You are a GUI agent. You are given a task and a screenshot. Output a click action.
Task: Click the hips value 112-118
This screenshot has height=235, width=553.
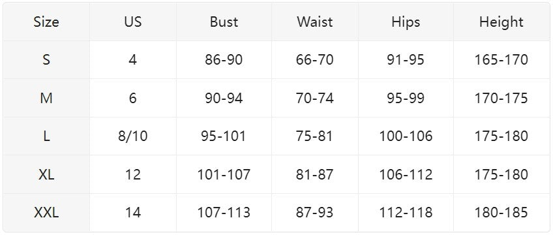[x=406, y=212]
